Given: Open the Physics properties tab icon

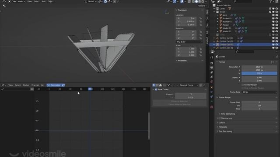Looking at the screenshot, I should click(x=212, y=92).
